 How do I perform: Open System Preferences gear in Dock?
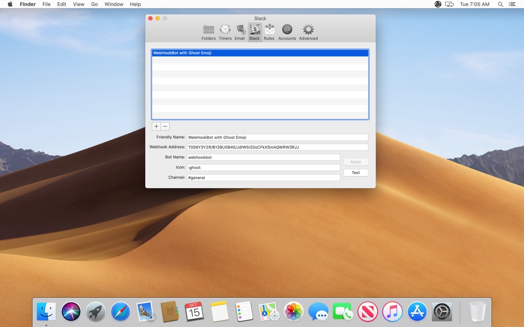click(x=442, y=312)
